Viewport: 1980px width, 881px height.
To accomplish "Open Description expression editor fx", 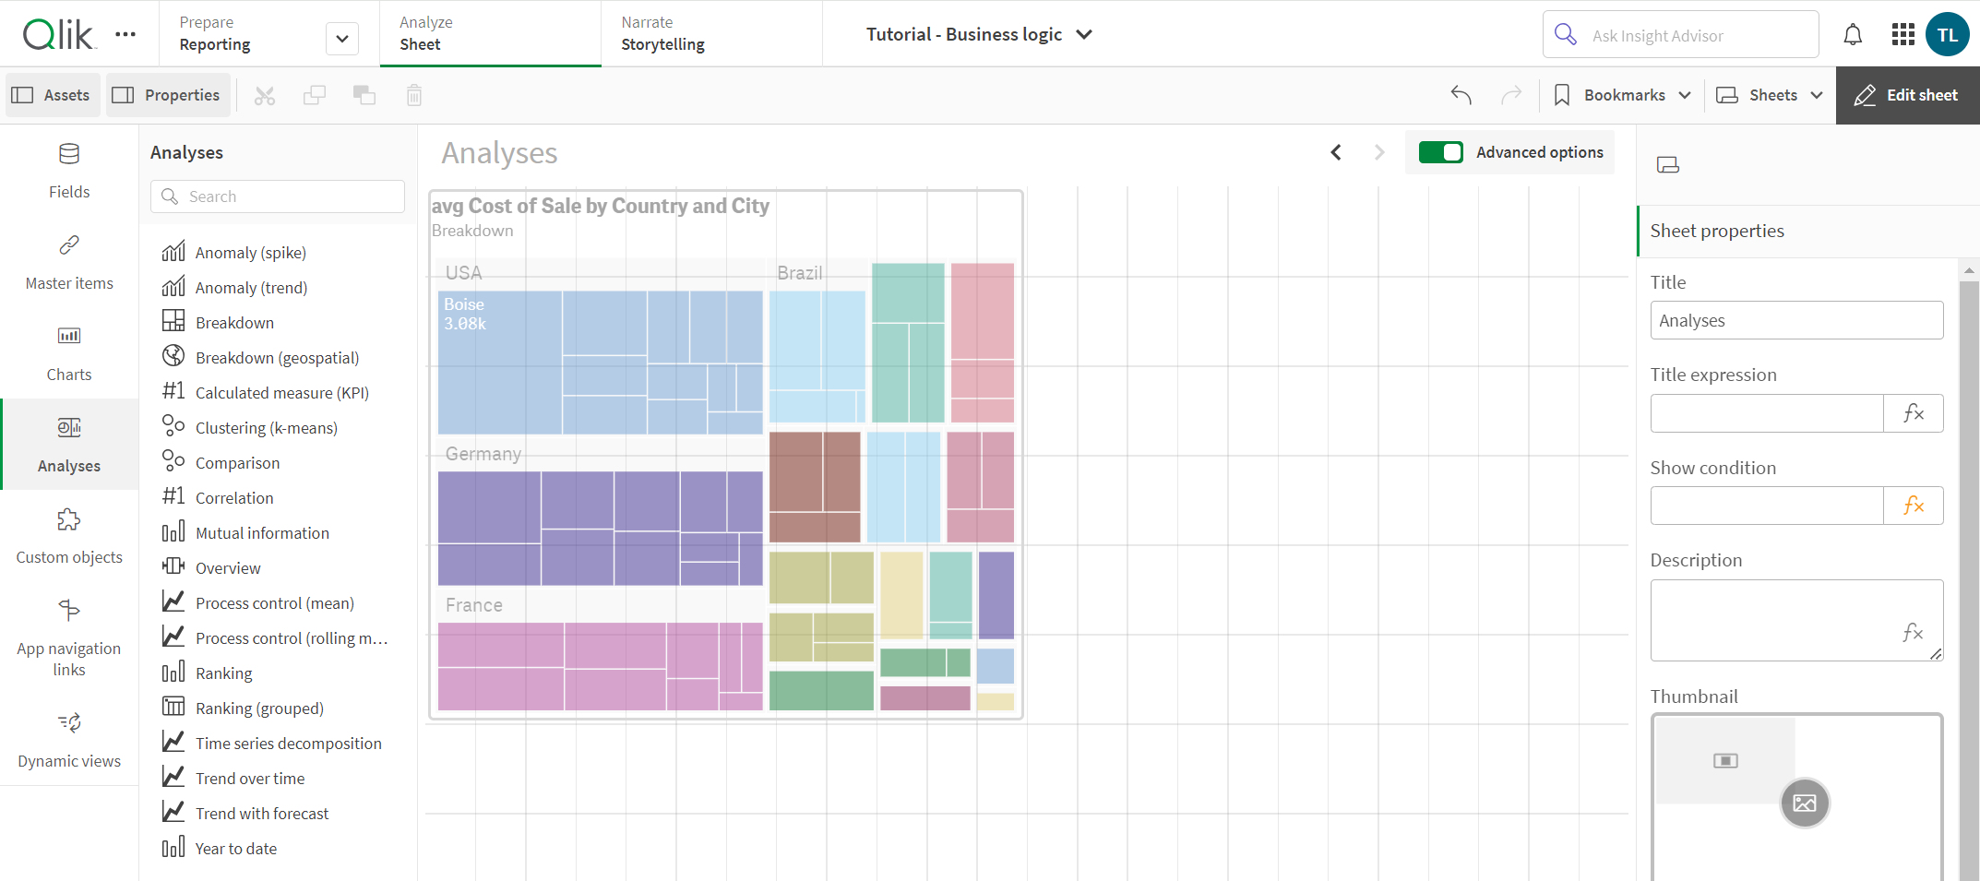I will point(1913,632).
